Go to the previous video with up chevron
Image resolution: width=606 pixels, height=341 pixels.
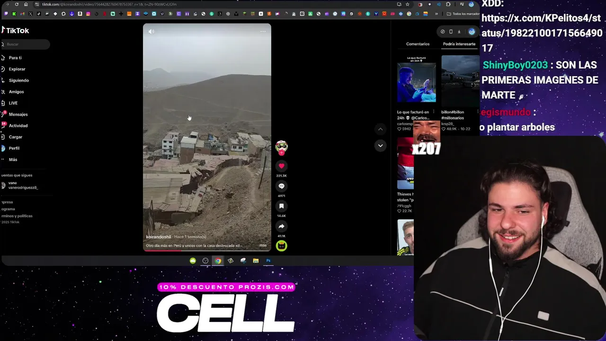tap(380, 129)
